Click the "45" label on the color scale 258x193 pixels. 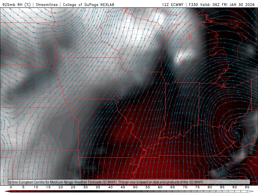click(x=123, y=187)
